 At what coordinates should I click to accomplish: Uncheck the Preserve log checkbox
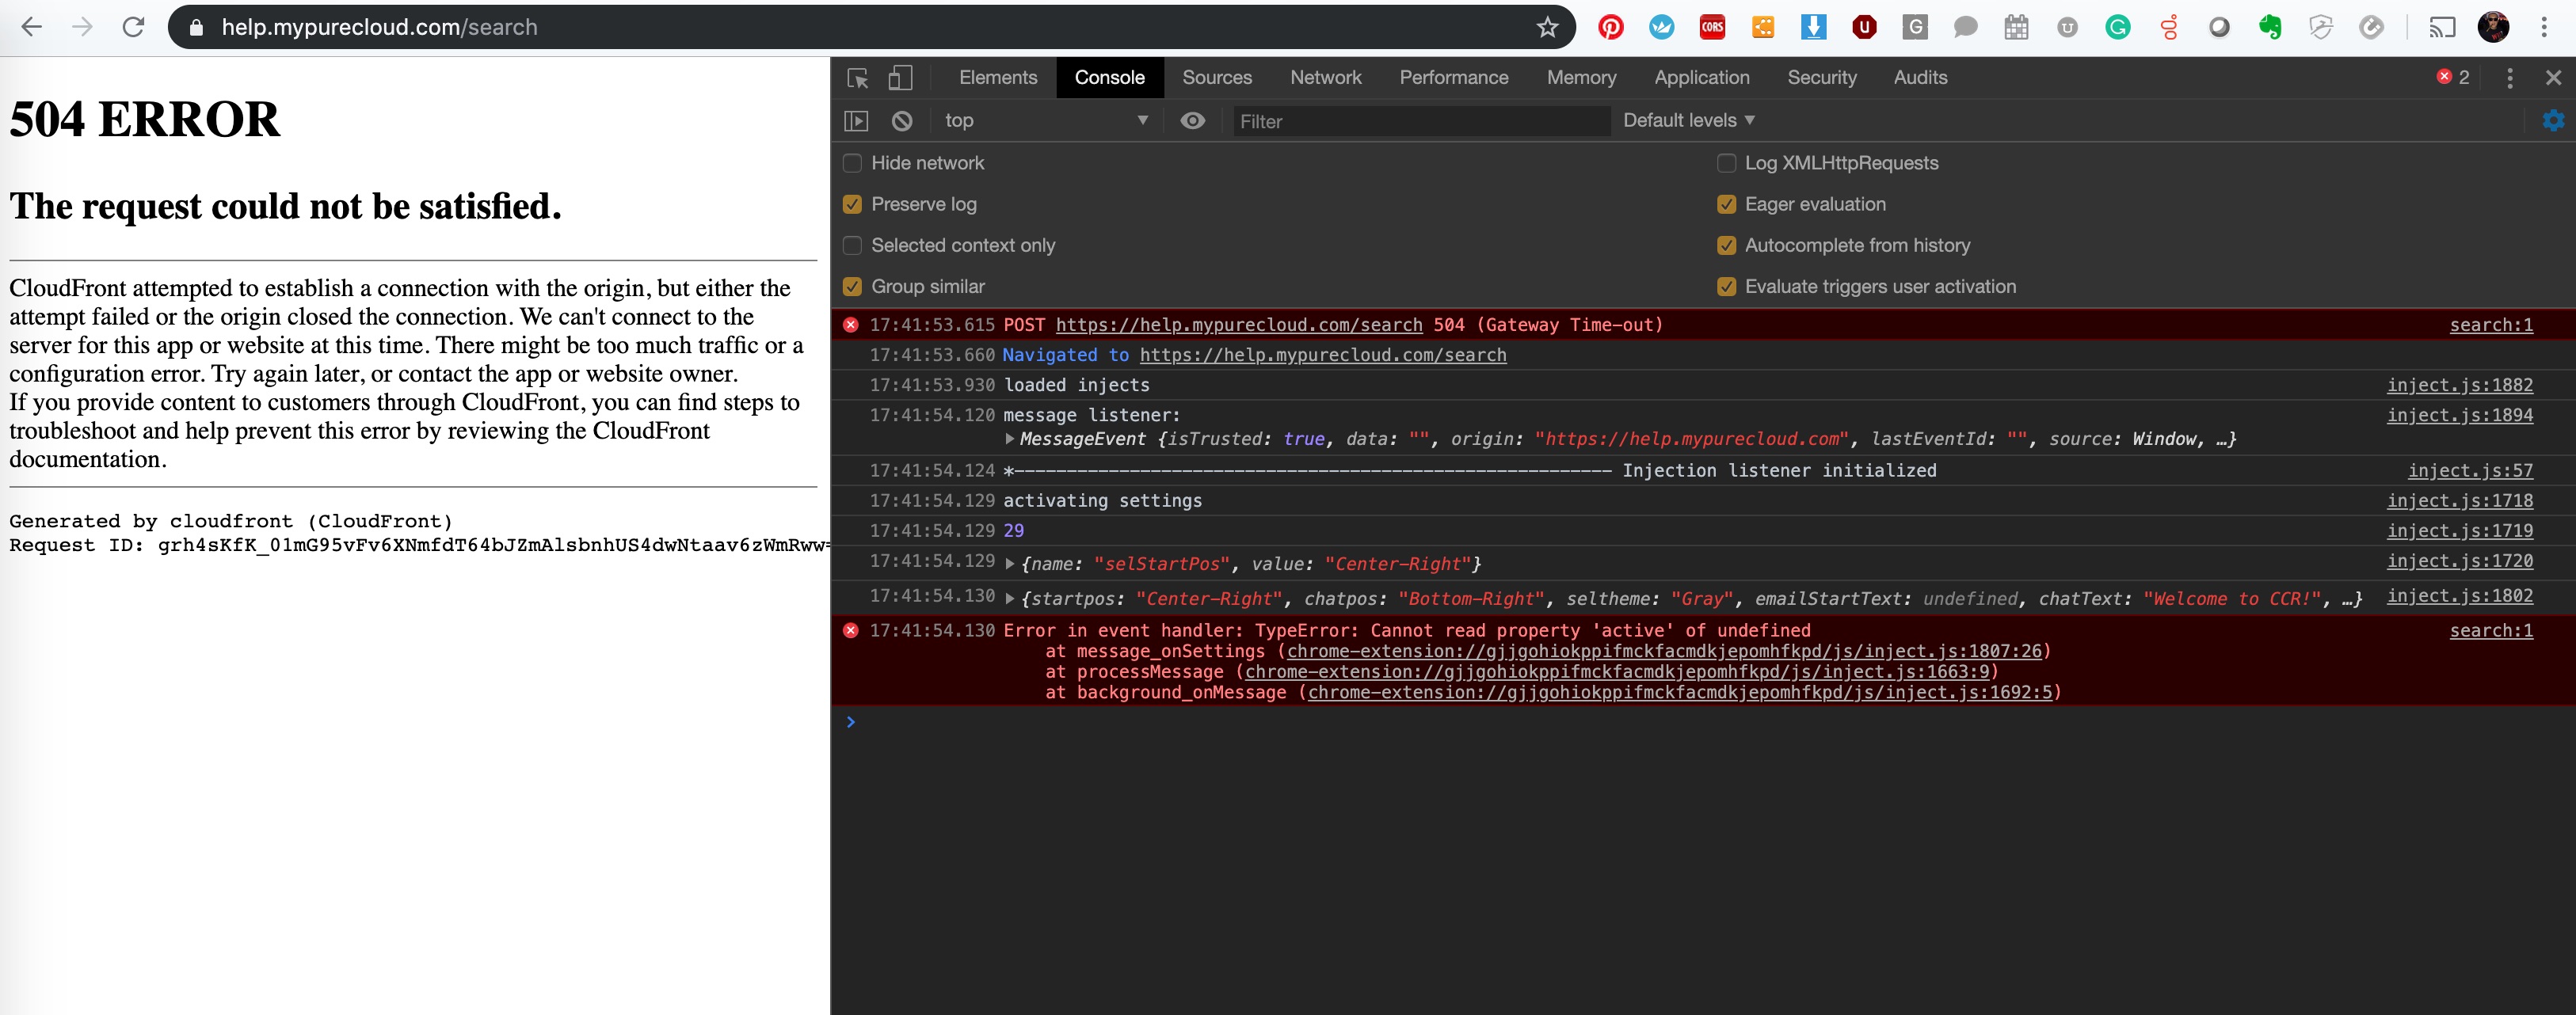click(852, 203)
